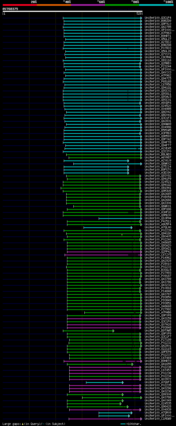Click the short cyan alignment bar for A7QUF3
The height and width of the screenshot is (426, 176).
105,382
